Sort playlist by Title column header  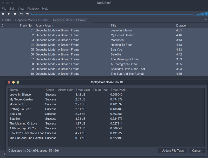142,26
